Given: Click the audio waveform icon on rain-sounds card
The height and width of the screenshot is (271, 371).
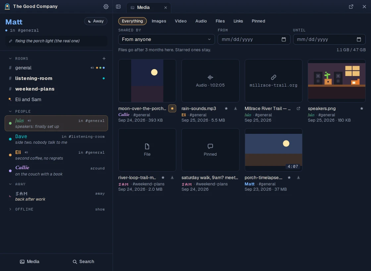Looking at the screenshot, I should [x=210, y=77].
